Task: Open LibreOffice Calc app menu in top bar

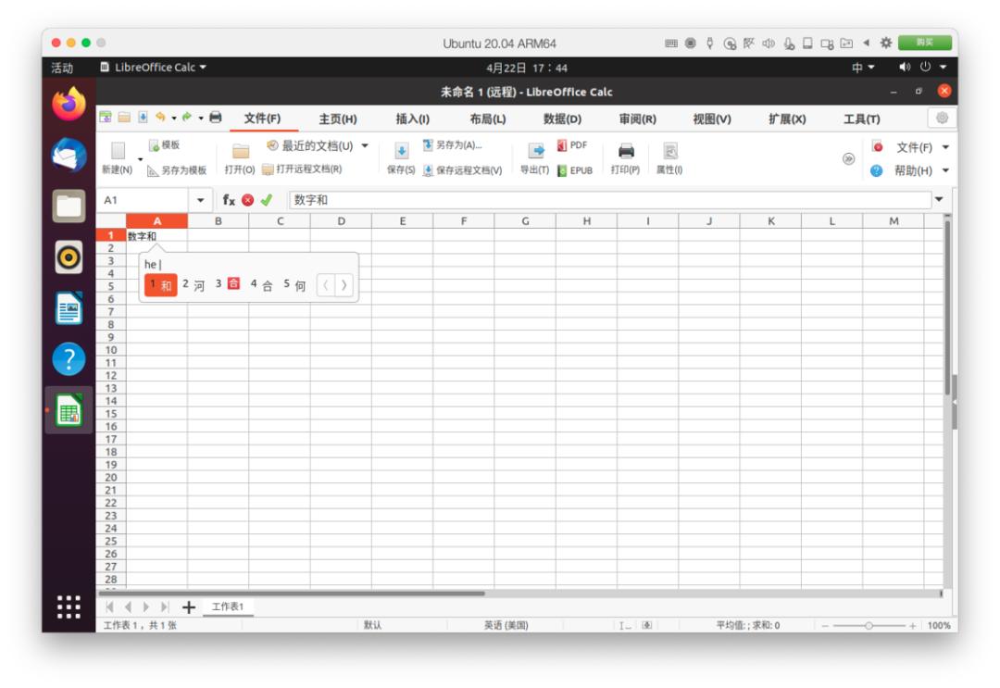Action: (x=153, y=67)
